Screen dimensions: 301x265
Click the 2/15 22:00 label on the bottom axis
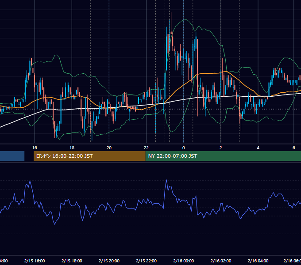tap(146, 261)
